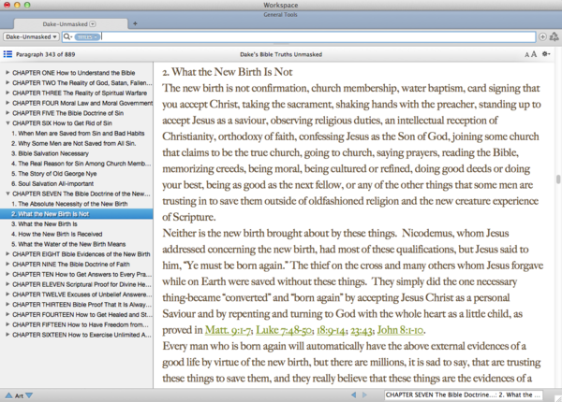Select 5. The Story of Old George Nye

tap(53, 173)
